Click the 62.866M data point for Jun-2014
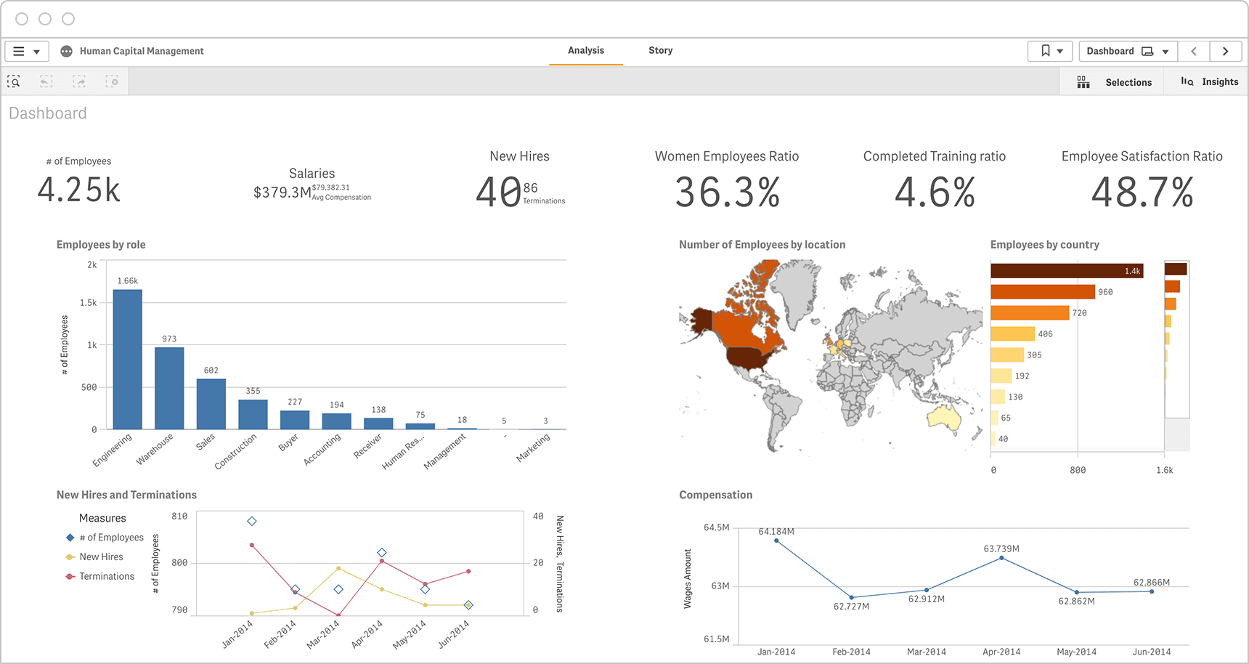1249x664 pixels. coord(1152,591)
